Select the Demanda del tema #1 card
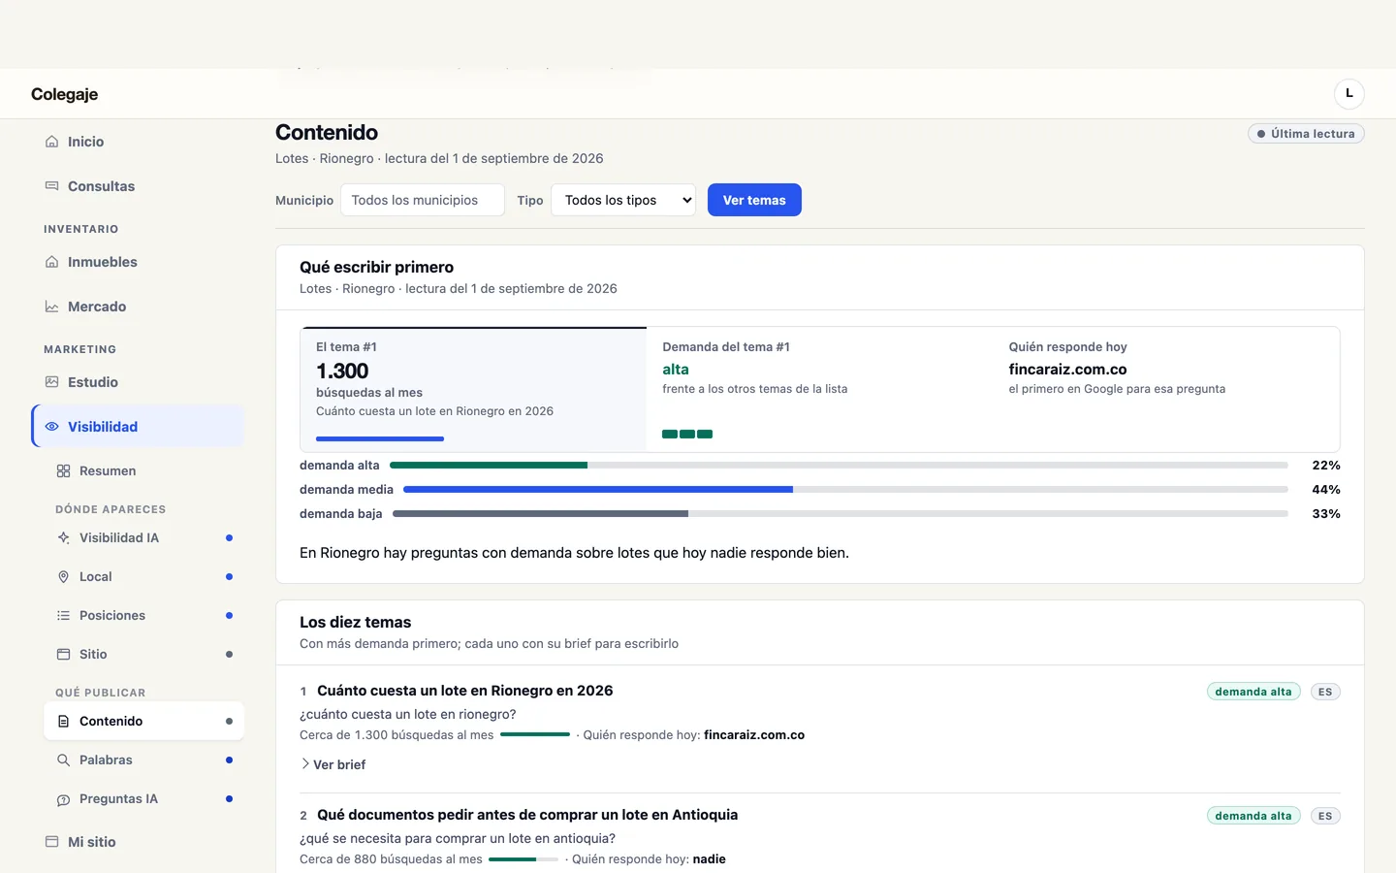The height and width of the screenshot is (873, 1396). pos(819,389)
